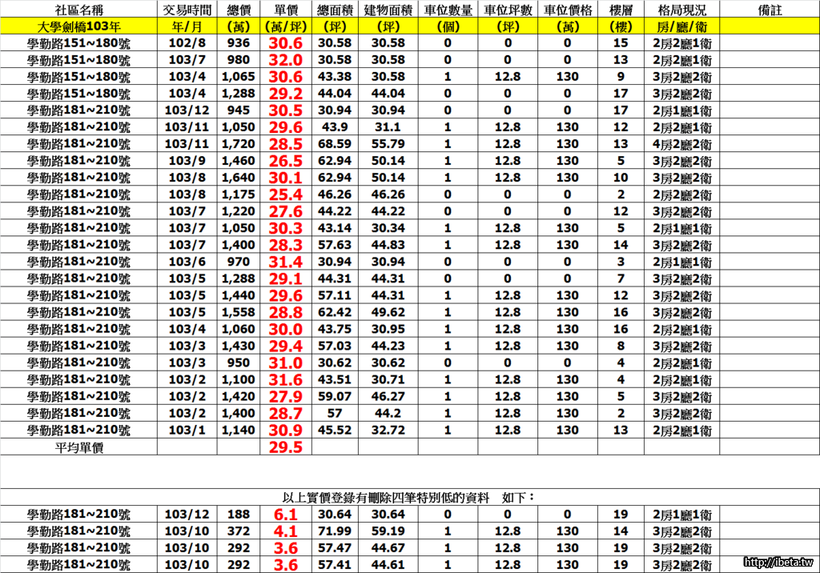
Task: Select the 交易時間 header cell
Action: pos(187,10)
